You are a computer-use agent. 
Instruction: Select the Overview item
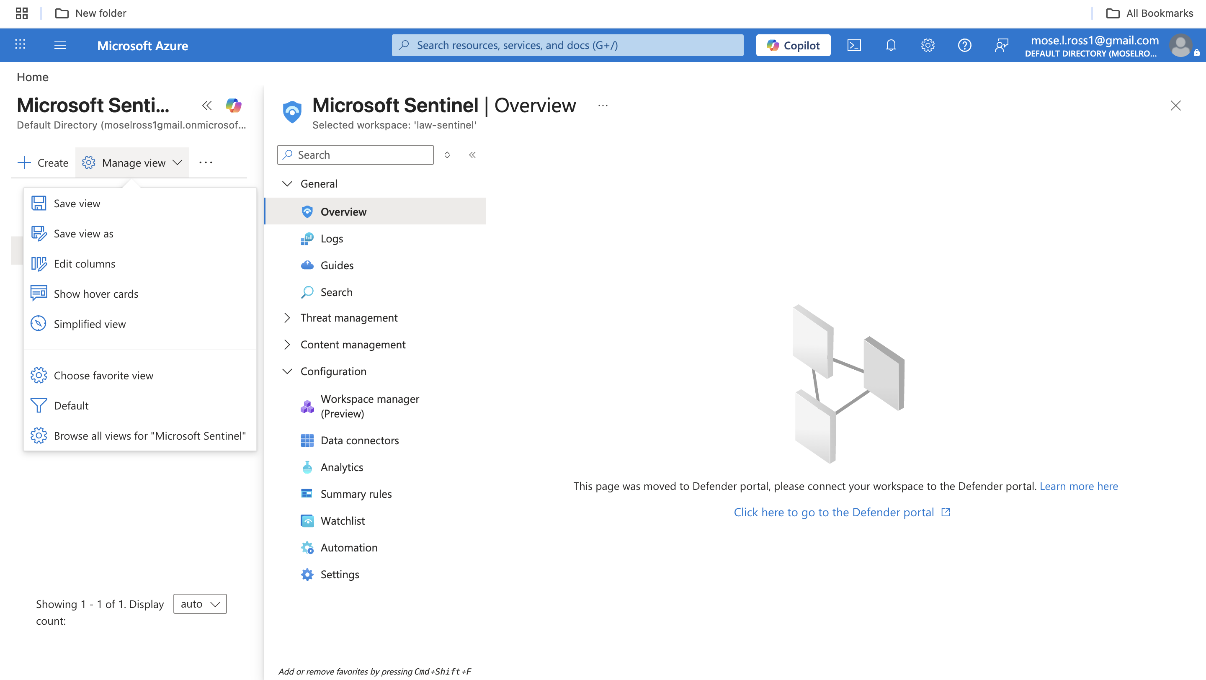(376, 211)
